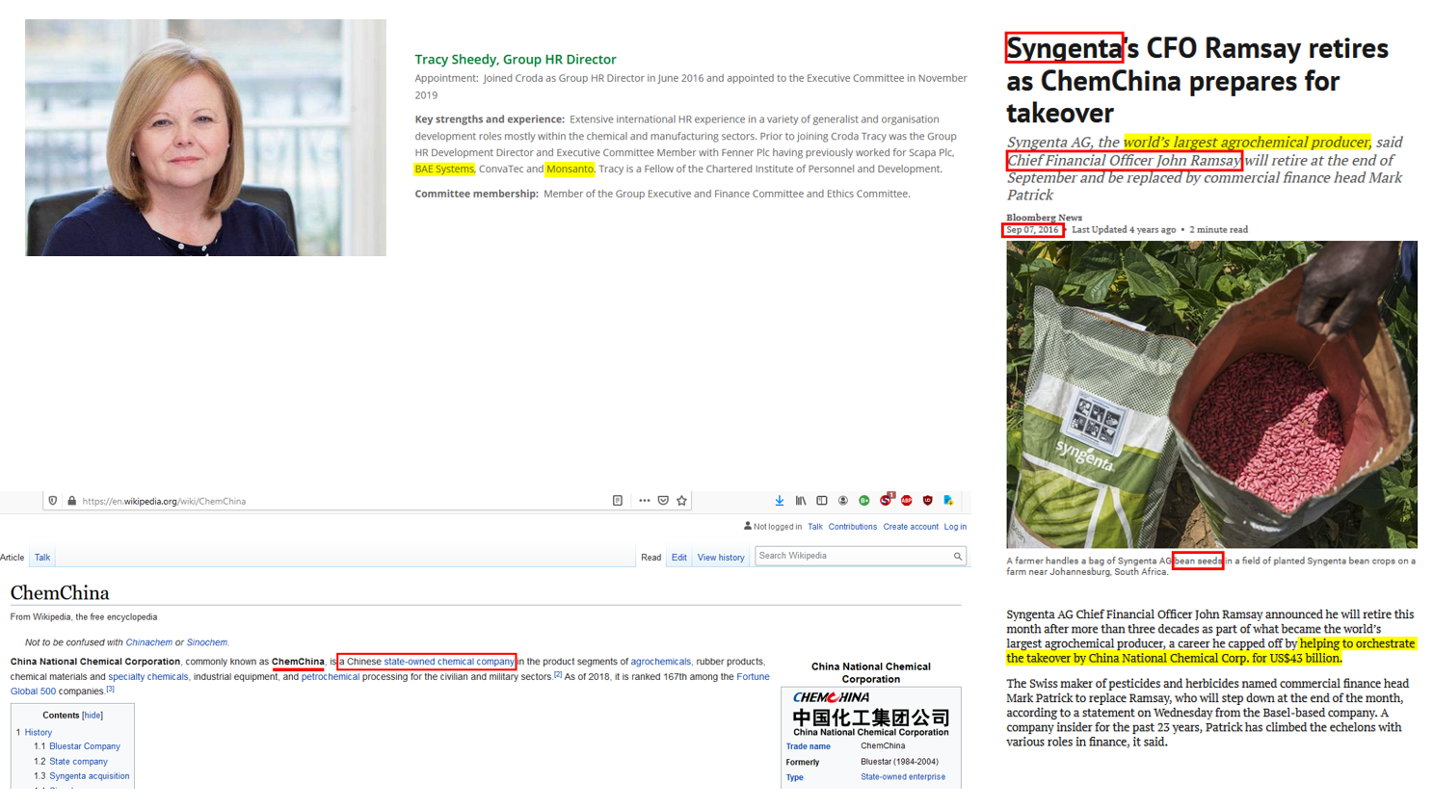1433x809 pixels.
Task: Open the state-owned link in intro
Action: 409,662
